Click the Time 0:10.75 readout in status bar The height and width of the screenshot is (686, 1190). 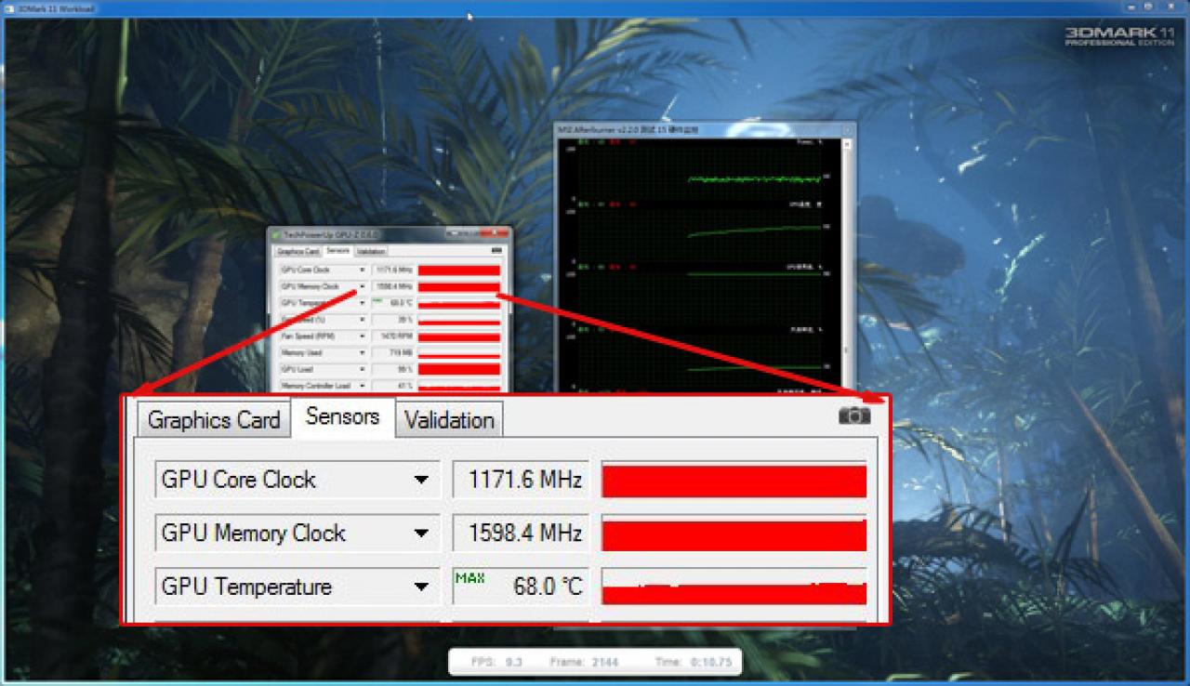click(694, 662)
